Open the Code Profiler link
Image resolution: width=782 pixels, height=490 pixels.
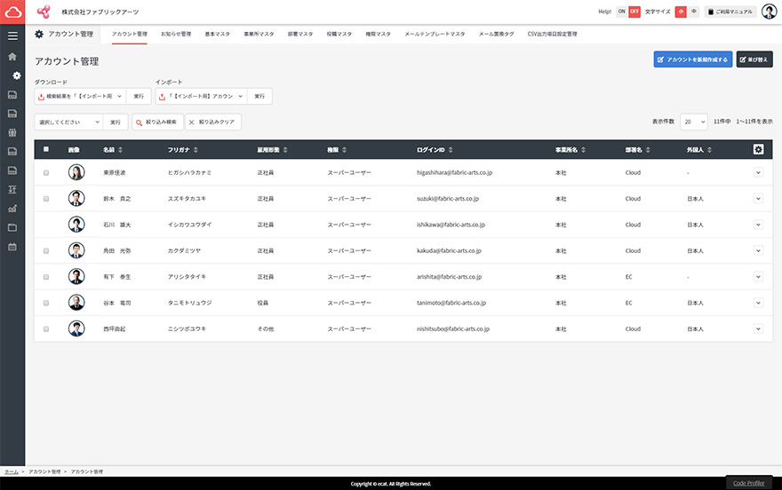pyautogui.click(x=748, y=483)
